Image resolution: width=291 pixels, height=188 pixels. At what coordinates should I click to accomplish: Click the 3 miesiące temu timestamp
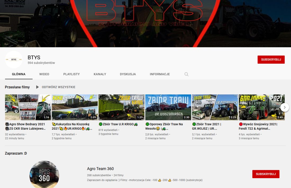tap(249, 138)
